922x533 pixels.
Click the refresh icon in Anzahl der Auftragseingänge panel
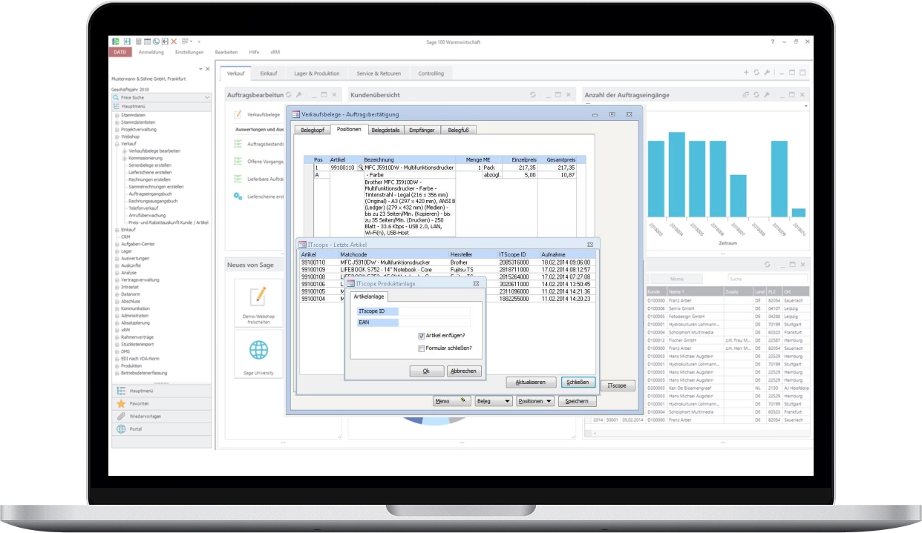click(756, 95)
